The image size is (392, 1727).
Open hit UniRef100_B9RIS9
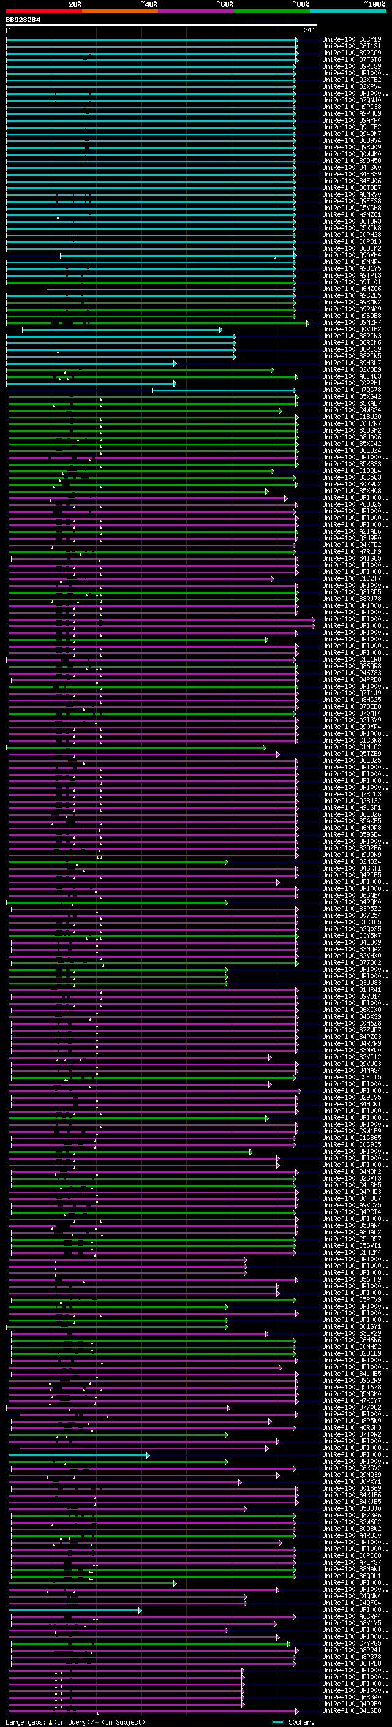(x=352, y=66)
